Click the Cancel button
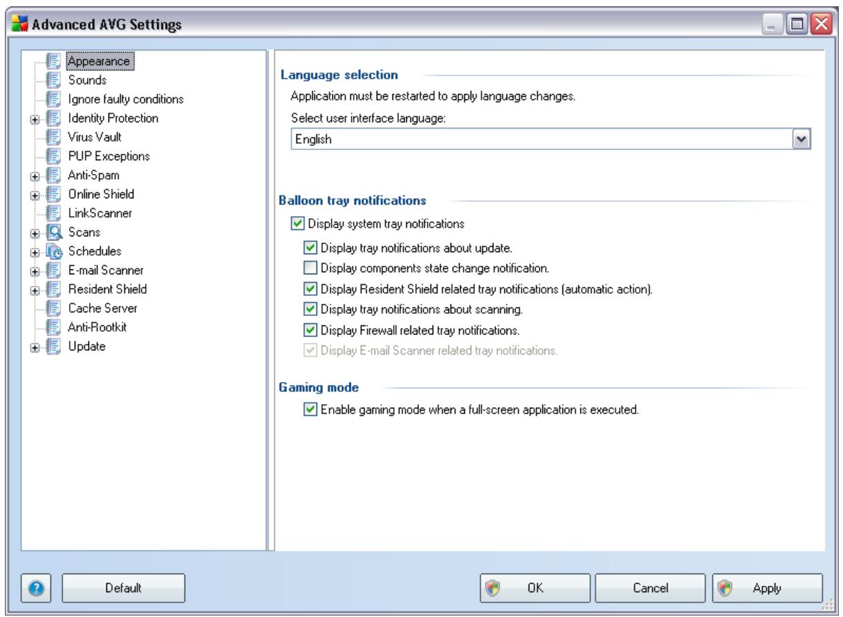The image size is (843, 617). click(650, 588)
